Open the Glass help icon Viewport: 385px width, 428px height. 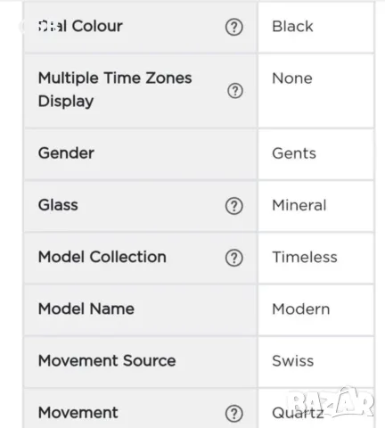(x=234, y=206)
